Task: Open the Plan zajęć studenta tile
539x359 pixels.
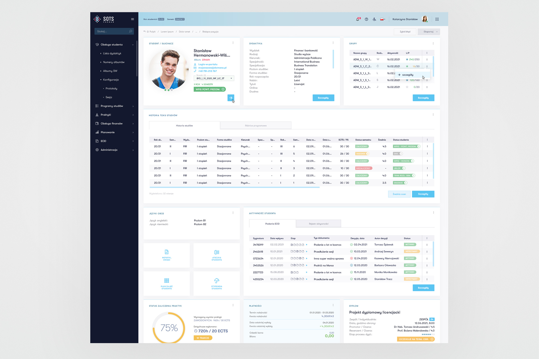Action: (x=167, y=284)
